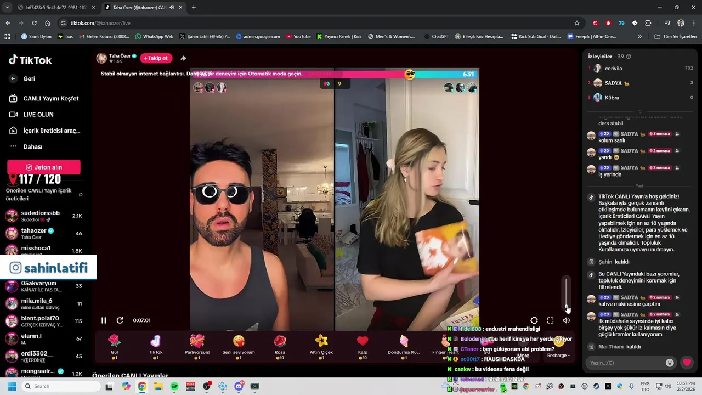Expand hidden bookmarks chevron
Image resolution: width=702 pixels, height=395 pixels.
[639, 37]
